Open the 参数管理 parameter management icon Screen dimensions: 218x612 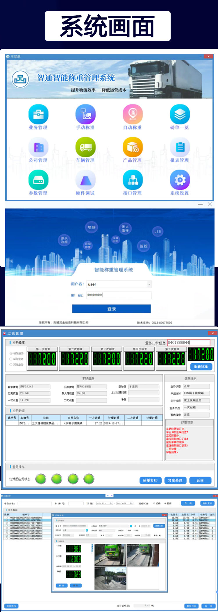(38, 180)
